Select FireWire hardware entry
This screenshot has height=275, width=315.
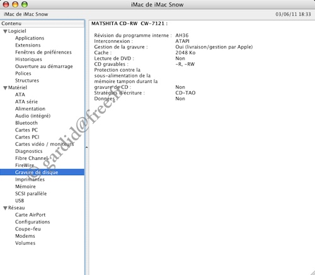(x=25, y=166)
